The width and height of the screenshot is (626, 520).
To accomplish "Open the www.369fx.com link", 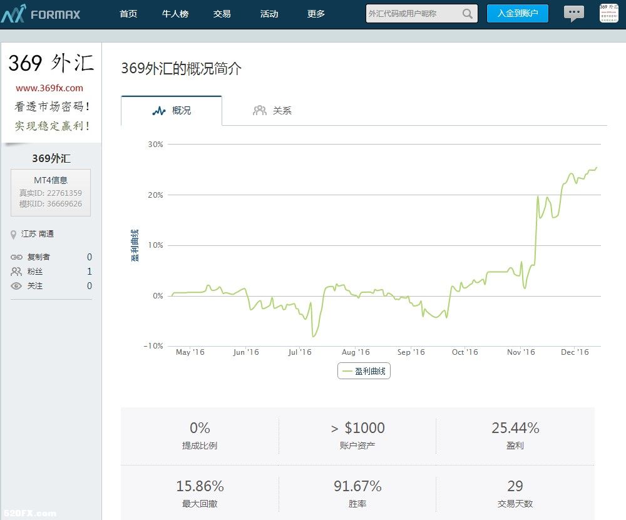I will (x=49, y=88).
